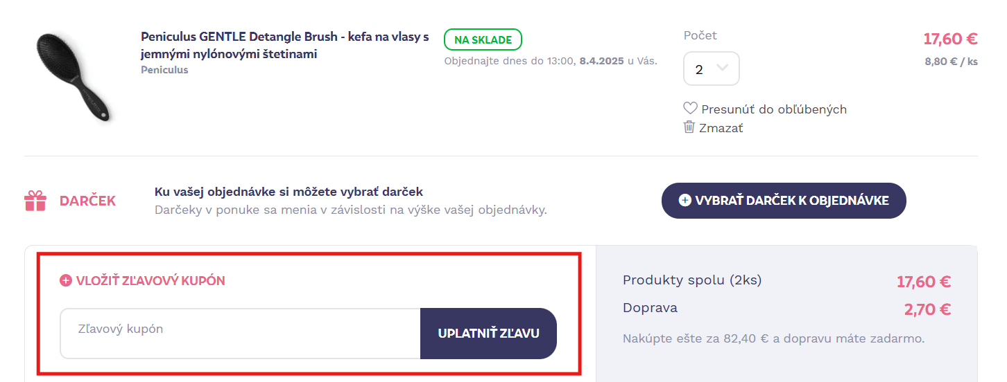Click the trash can icon
The image size is (1007, 382).
tap(689, 127)
